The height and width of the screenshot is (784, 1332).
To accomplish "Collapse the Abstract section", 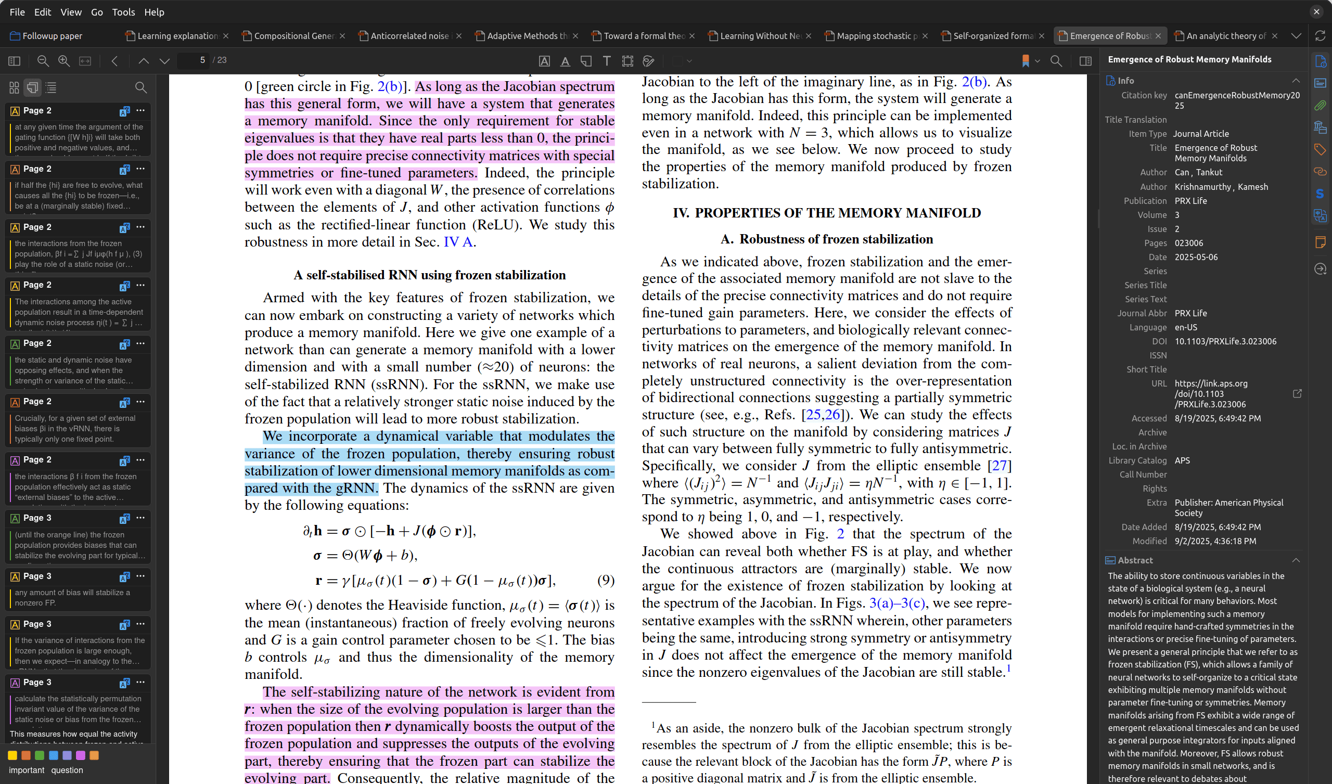I will [1296, 560].
